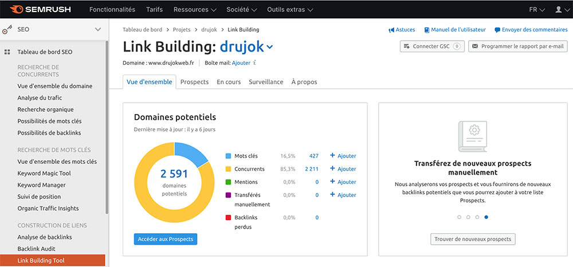Open Organic Traffic Insights
Screen dimensions: 573x267
(x=48, y=209)
